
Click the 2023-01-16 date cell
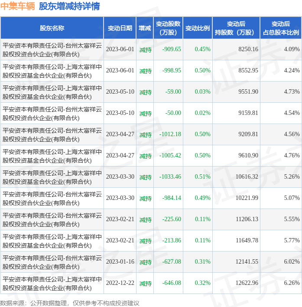coord(120,261)
